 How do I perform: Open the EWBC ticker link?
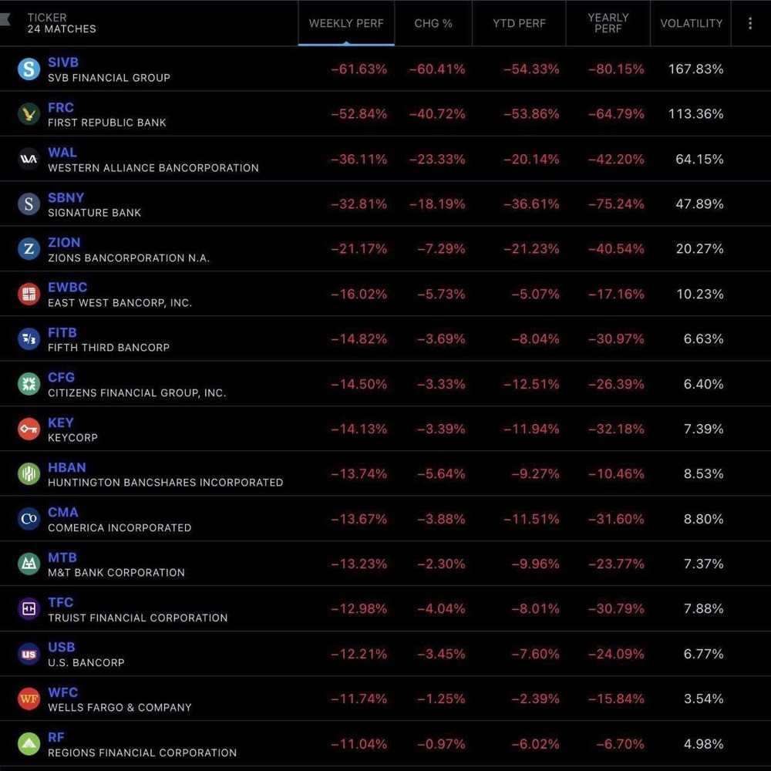pyautogui.click(x=67, y=287)
